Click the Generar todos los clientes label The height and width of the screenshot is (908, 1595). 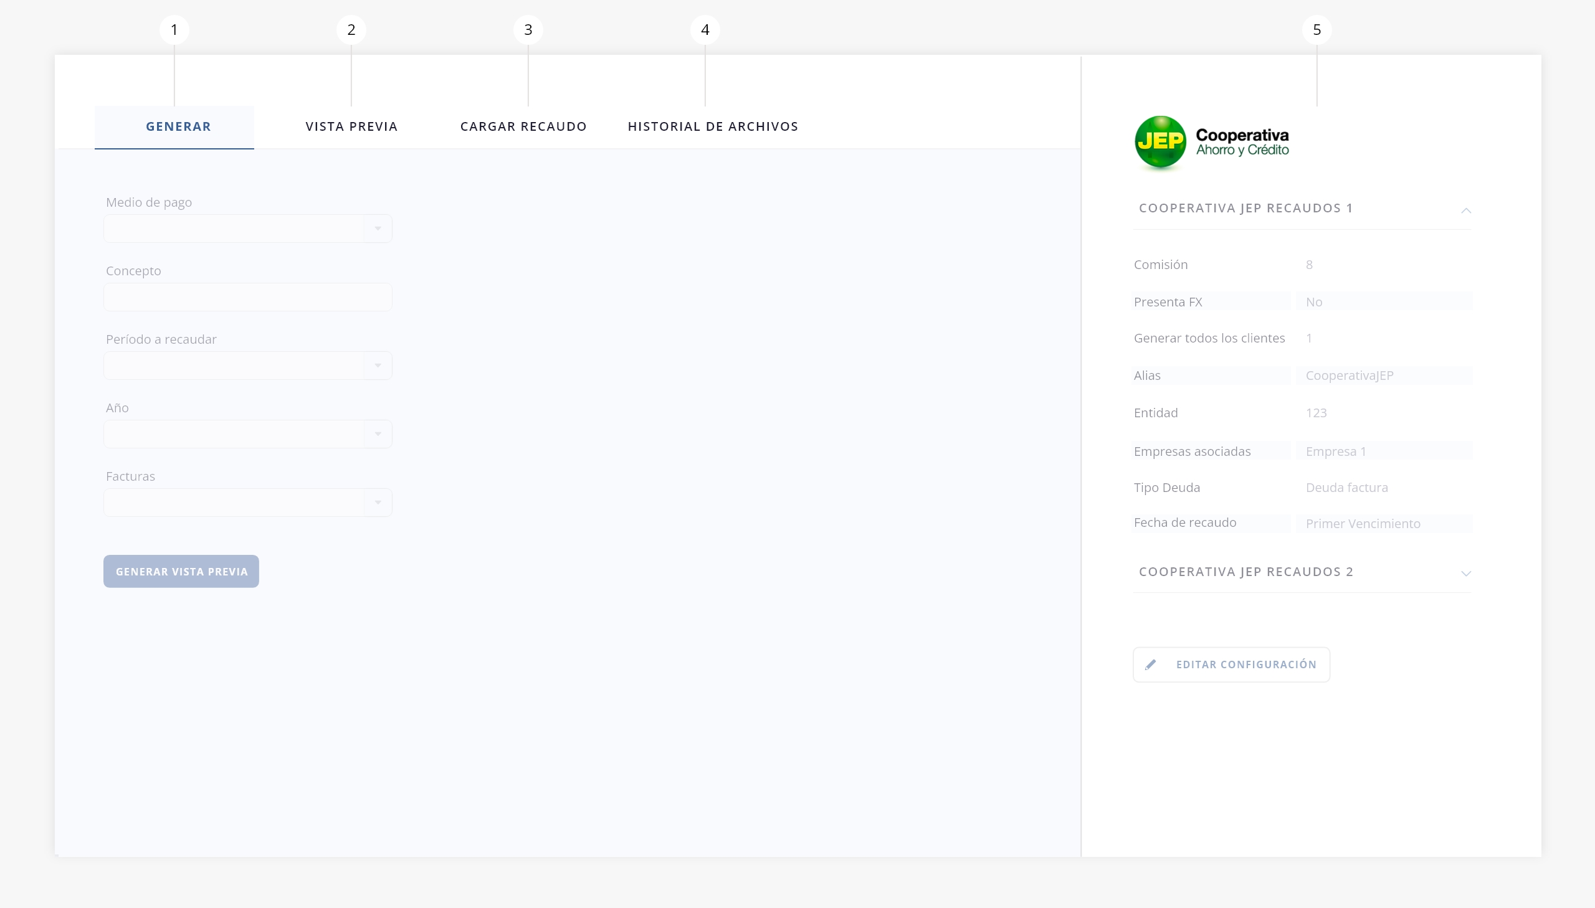(x=1209, y=338)
